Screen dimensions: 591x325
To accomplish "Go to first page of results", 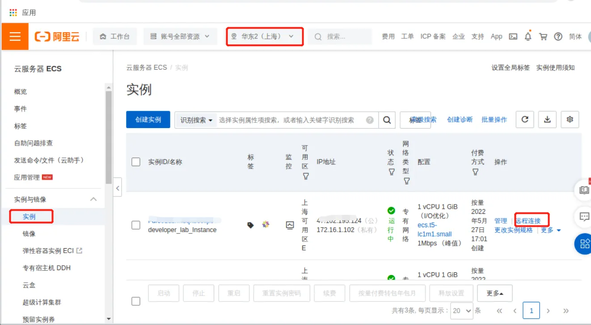I will pos(499,311).
